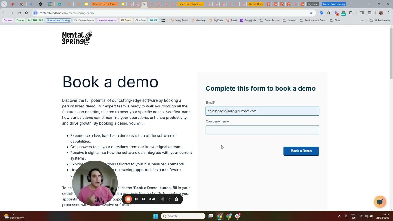Image resolution: width=393 pixels, height=221 pixels.
Task: Open the Internal bookmark folder
Action: point(290,21)
